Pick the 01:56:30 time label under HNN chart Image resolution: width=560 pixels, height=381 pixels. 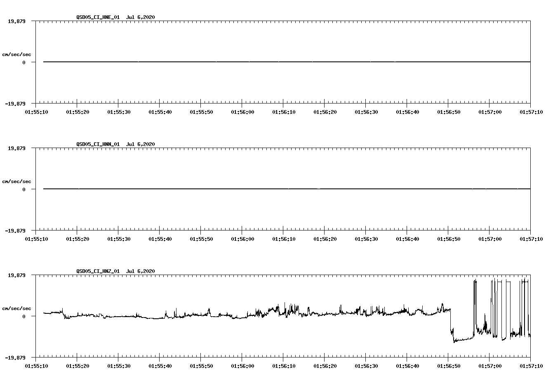point(366,239)
